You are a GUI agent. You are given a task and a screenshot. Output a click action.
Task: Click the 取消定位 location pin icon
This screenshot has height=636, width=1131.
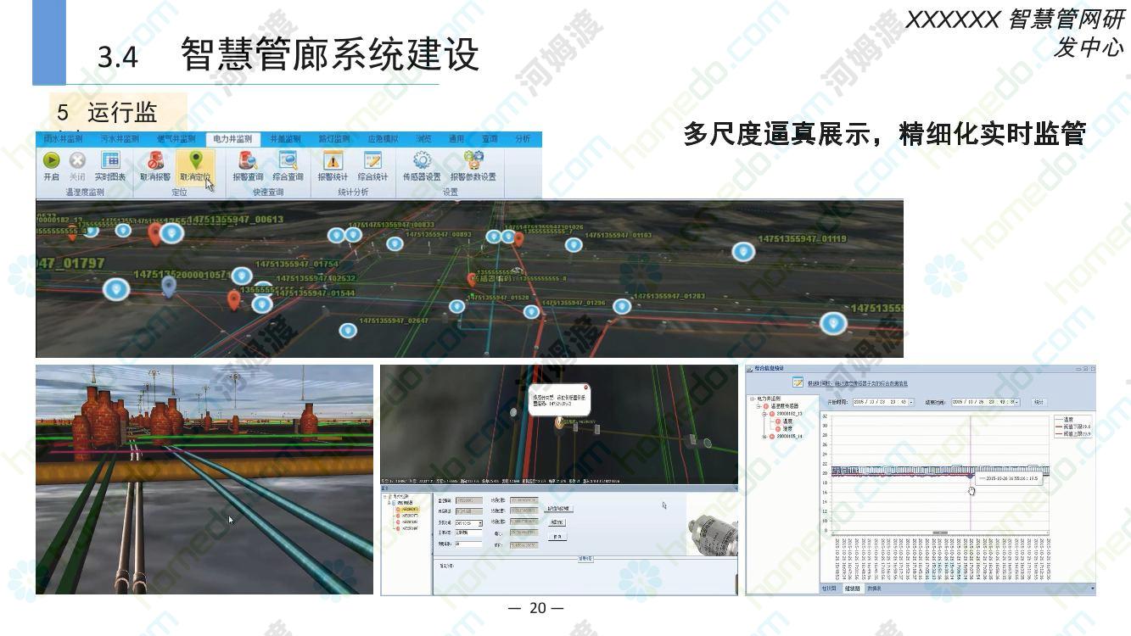click(x=195, y=160)
